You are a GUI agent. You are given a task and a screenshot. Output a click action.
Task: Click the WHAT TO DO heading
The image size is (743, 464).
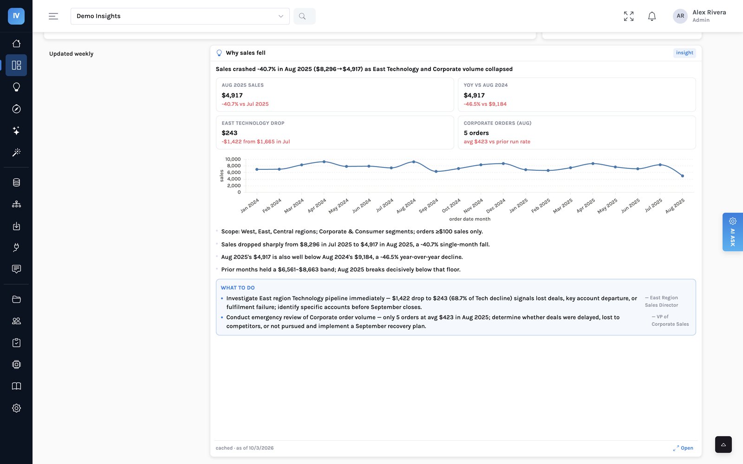(x=238, y=288)
